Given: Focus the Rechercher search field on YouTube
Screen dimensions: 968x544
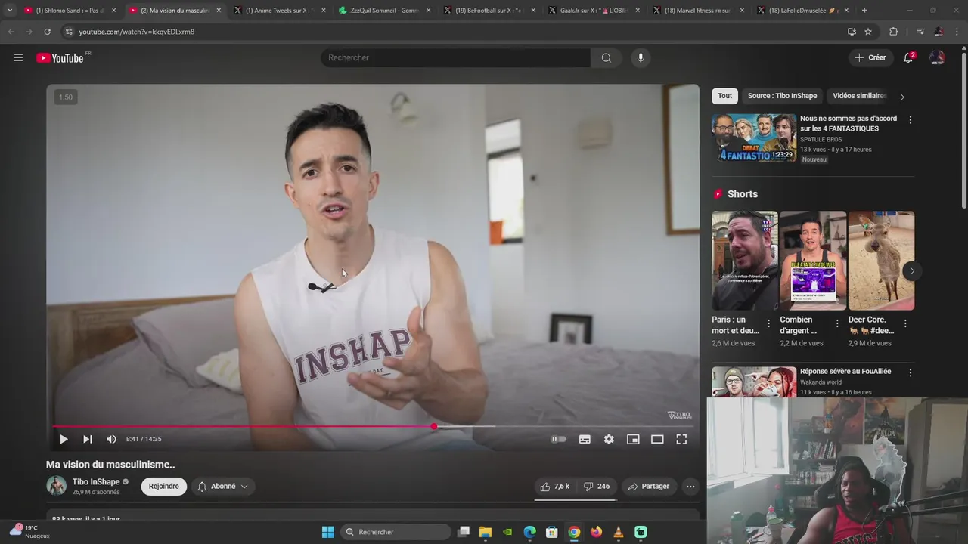Looking at the screenshot, I should tap(455, 57).
